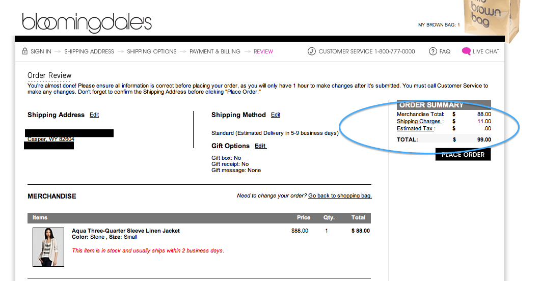Edit the Gift Options

coord(260,146)
